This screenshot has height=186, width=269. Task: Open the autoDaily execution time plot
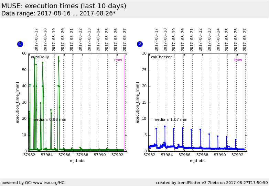tap(77, 102)
